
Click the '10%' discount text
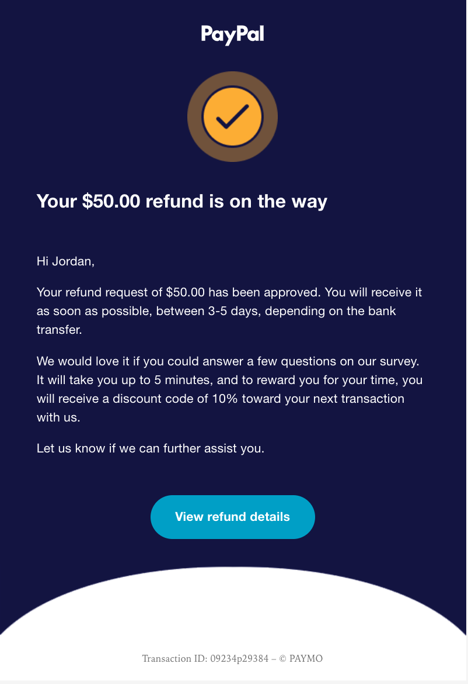pos(225,399)
